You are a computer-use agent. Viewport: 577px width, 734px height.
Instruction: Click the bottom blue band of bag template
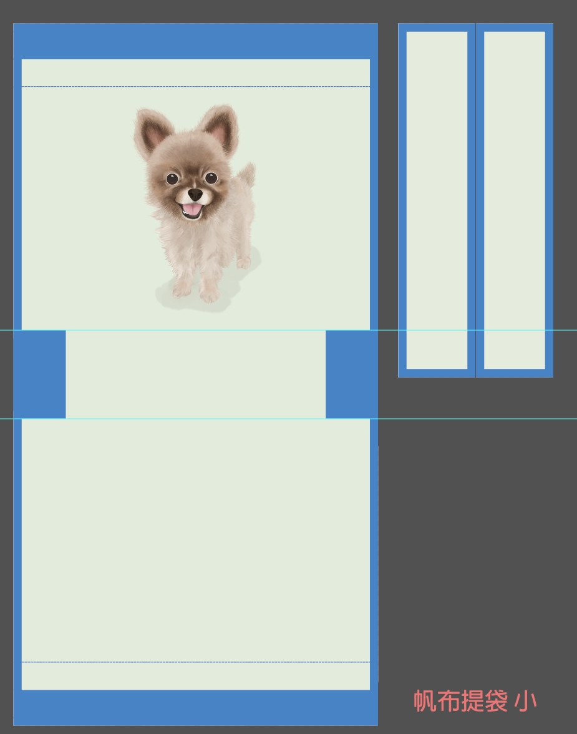click(x=195, y=708)
